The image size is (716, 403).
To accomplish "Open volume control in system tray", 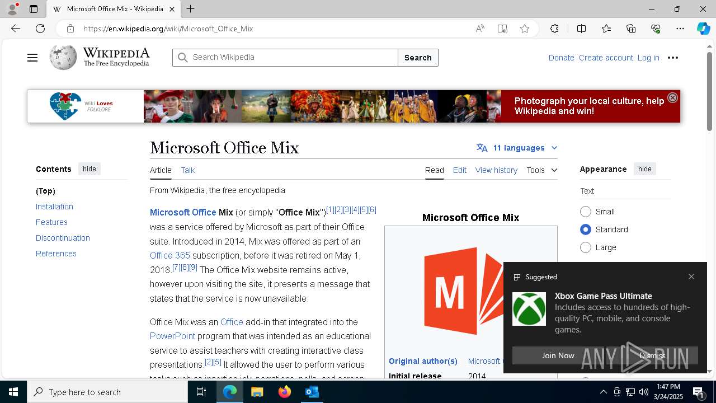I will click(x=644, y=392).
